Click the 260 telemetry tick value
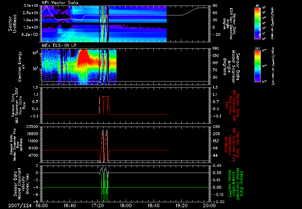The height and width of the screenshot is (209, 302). 216,127
